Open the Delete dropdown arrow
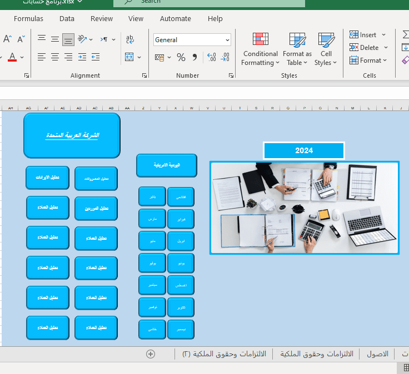The width and height of the screenshot is (409, 374). point(386,47)
